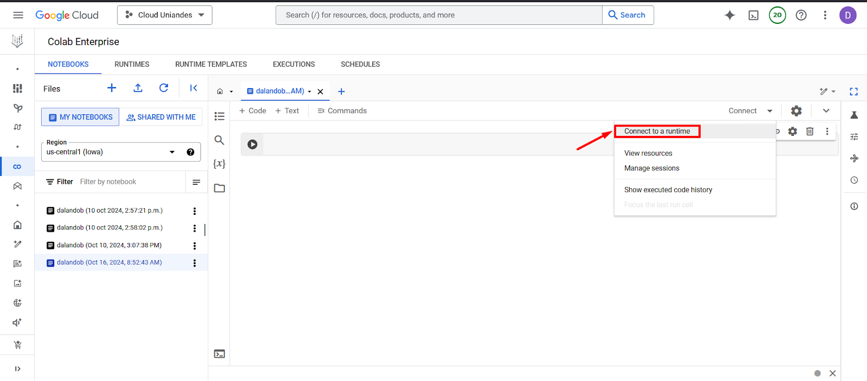
Task: Click the Connect button
Action: pyautogui.click(x=742, y=111)
